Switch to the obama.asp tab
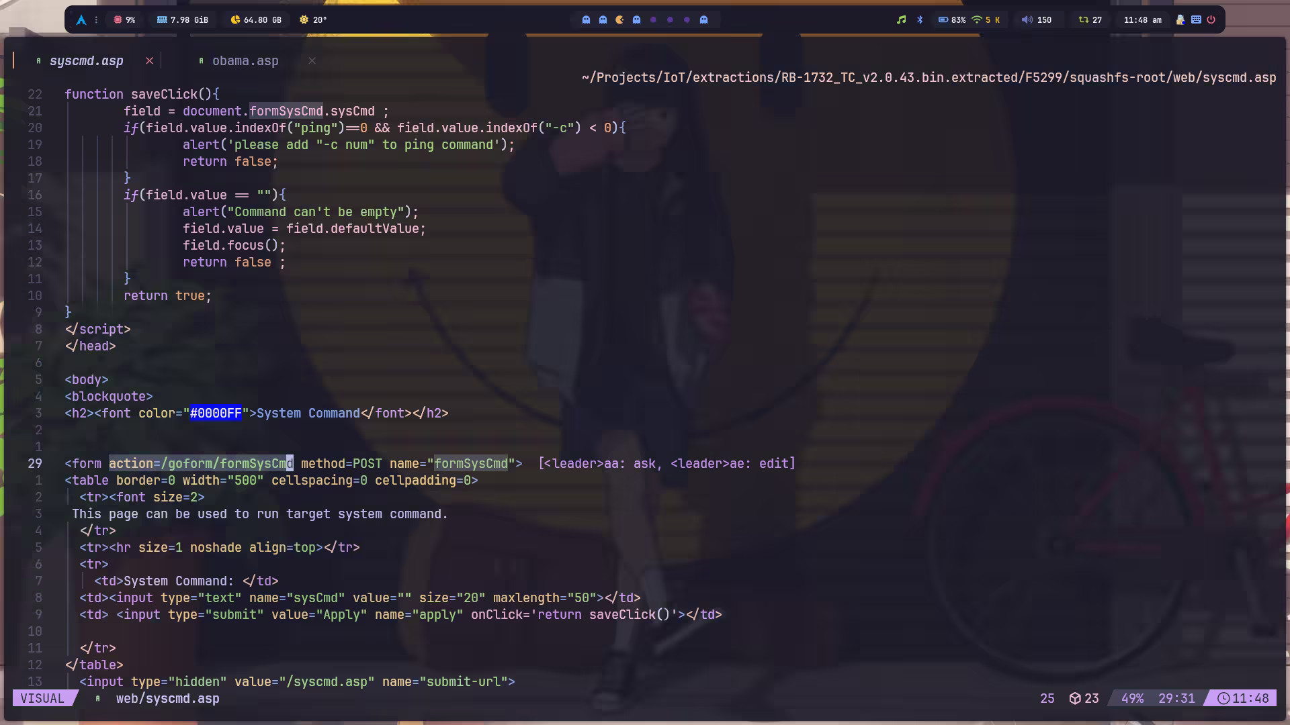 pyautogui.click(x=245, y=61)
